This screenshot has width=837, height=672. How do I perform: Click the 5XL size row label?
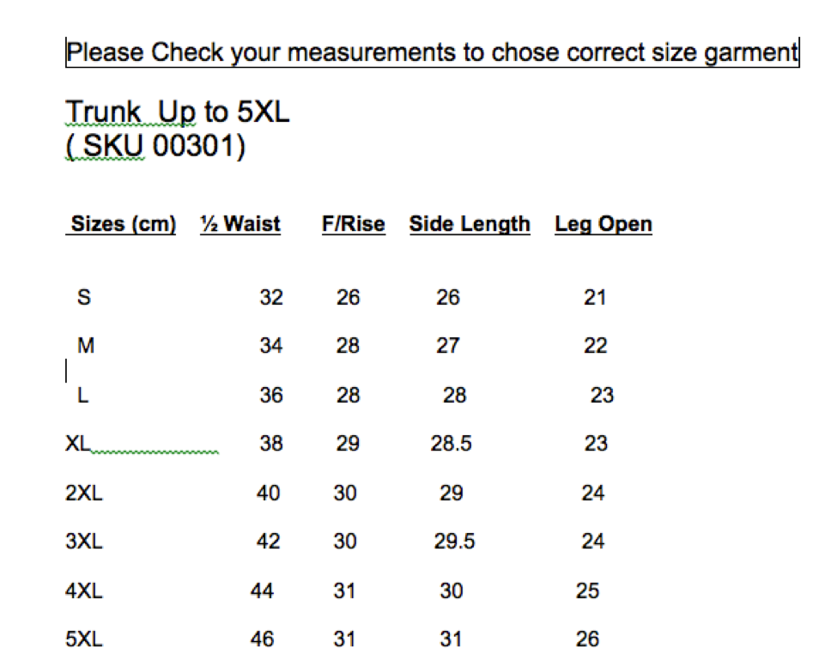[84, 639]
